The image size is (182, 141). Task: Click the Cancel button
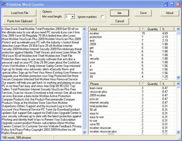tap(119, 21)
